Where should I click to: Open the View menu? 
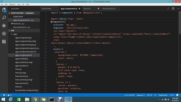(19, 5)
